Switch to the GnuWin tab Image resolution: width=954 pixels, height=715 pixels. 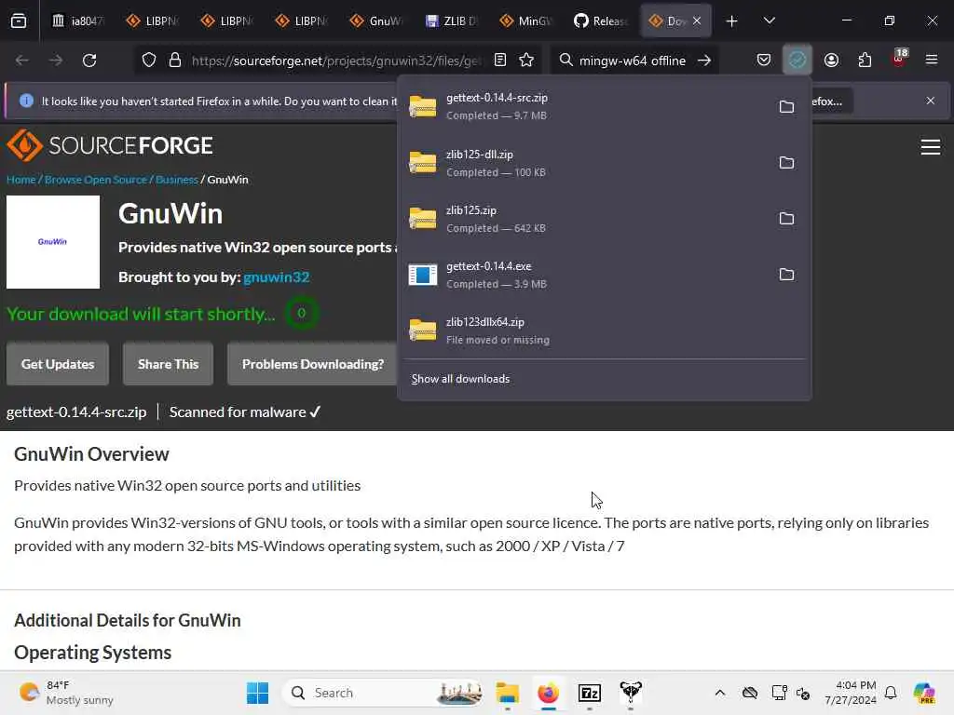pyautogui.click(x=376, y=20)
